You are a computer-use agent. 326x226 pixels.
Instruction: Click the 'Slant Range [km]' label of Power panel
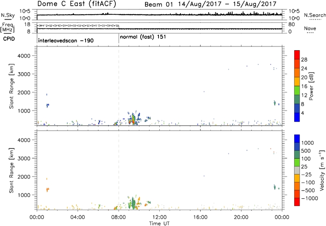pos(11,86)
